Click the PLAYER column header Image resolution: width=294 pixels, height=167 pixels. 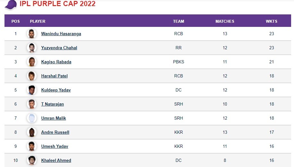[x=38, y=21]
